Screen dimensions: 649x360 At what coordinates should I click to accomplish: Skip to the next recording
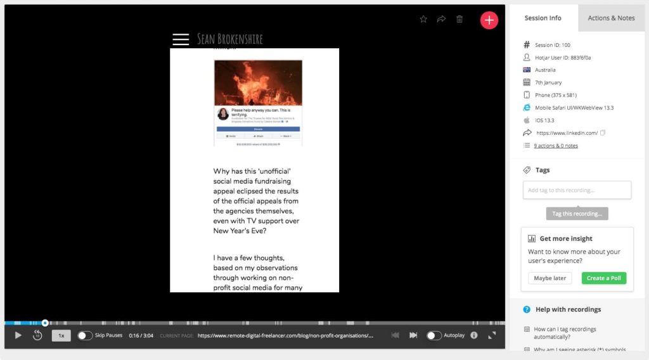pos(413,335)
